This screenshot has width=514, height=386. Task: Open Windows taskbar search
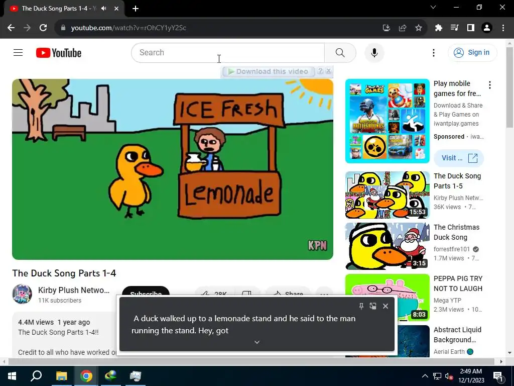[x=36, y=376]
